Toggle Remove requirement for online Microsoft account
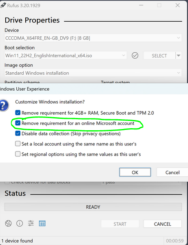Image resolution: width=188 pixels, height=245 pixels. [x=18, y=123]
